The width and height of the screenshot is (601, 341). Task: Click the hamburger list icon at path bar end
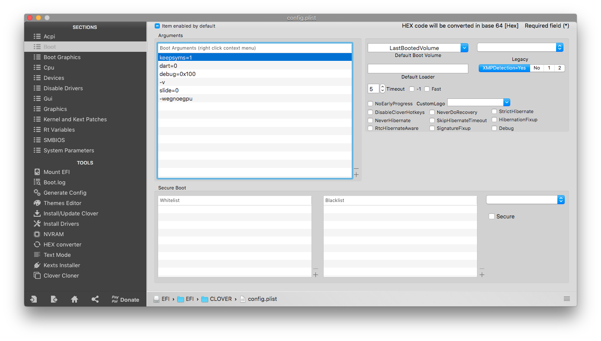pyautogui.click(x=567, y=299)
